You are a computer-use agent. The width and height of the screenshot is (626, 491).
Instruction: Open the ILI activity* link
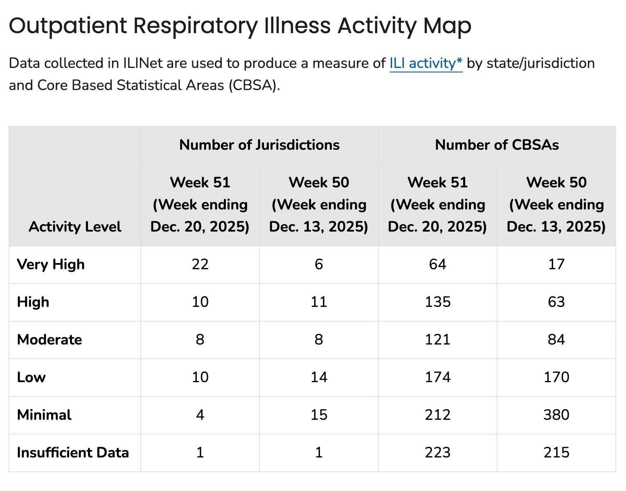pos(426,63)
